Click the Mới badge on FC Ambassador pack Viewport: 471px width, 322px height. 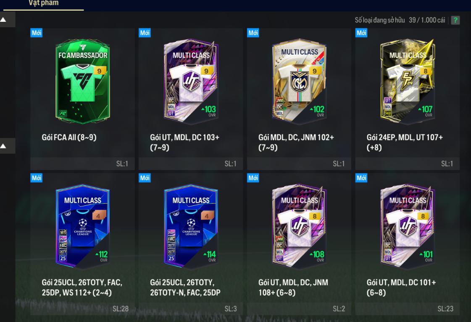(x=37, y=33)
